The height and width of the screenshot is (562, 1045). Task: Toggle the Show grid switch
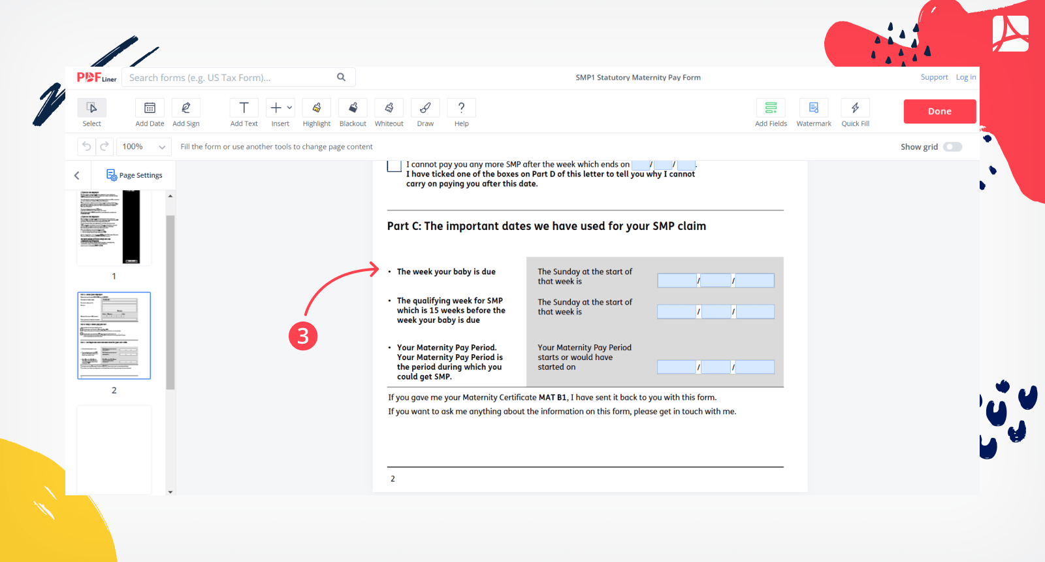click(953, 147)
